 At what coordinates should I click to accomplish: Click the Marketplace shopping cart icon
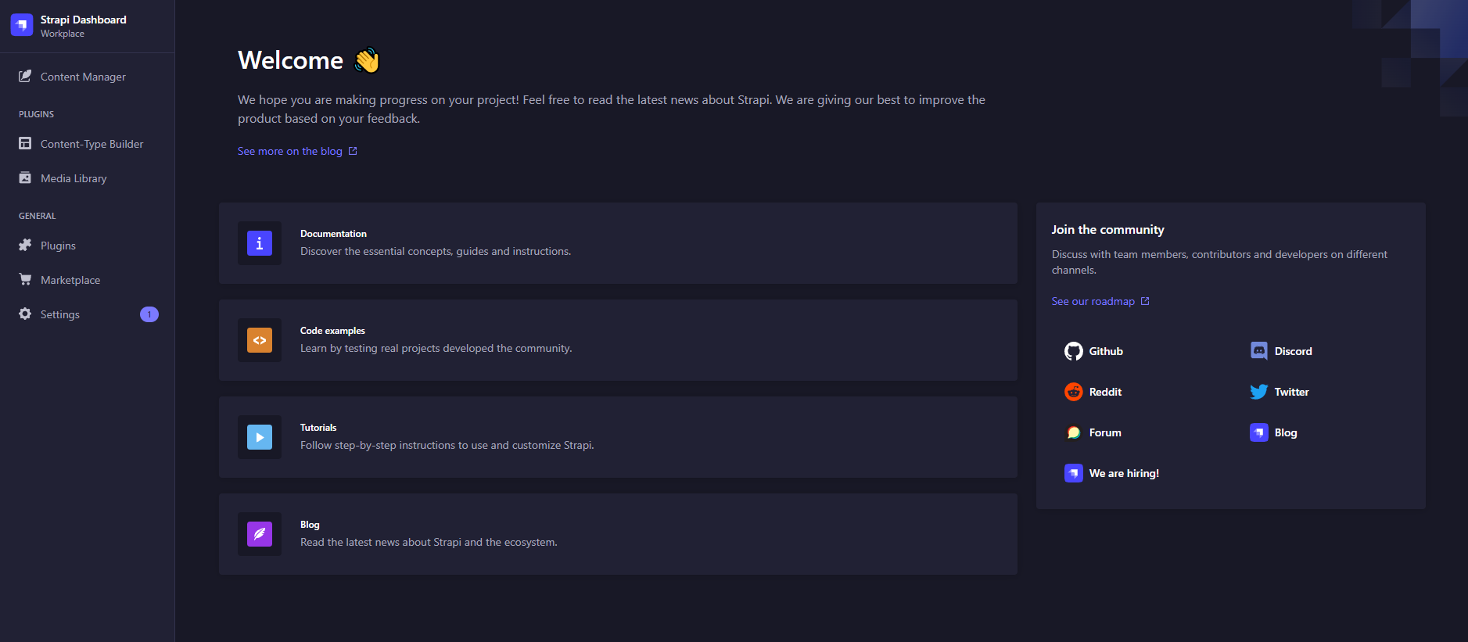point(25,280)
